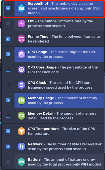105x170 pixels.
Task: Check the CPU Clock checkbox
Action: [8, 85]
